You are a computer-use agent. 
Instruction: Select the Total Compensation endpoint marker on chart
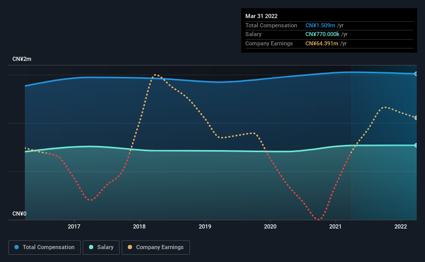pyautogui.click(x=416, y=74)
